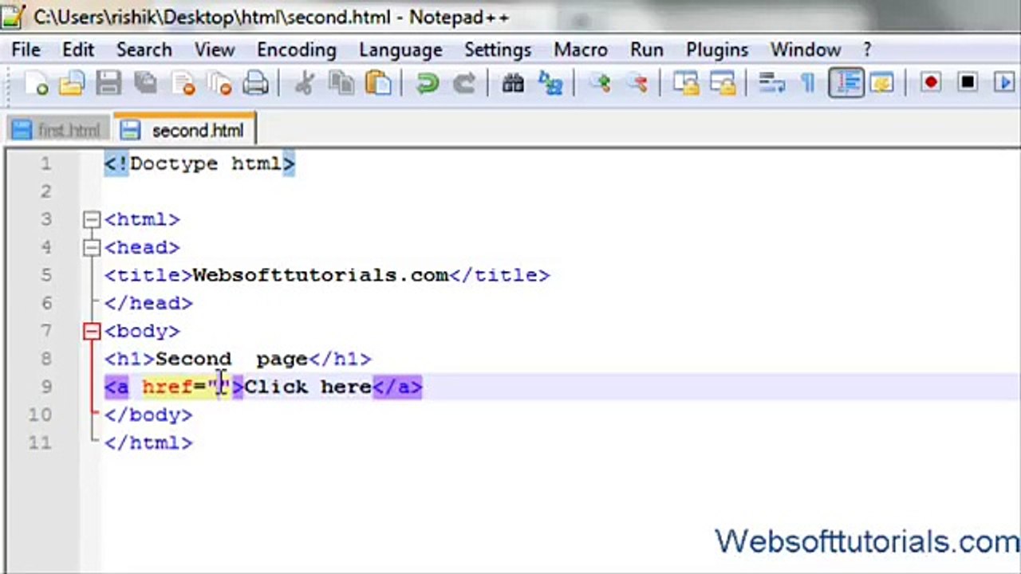Click the </head> closing tag

[x=148, y=303]
